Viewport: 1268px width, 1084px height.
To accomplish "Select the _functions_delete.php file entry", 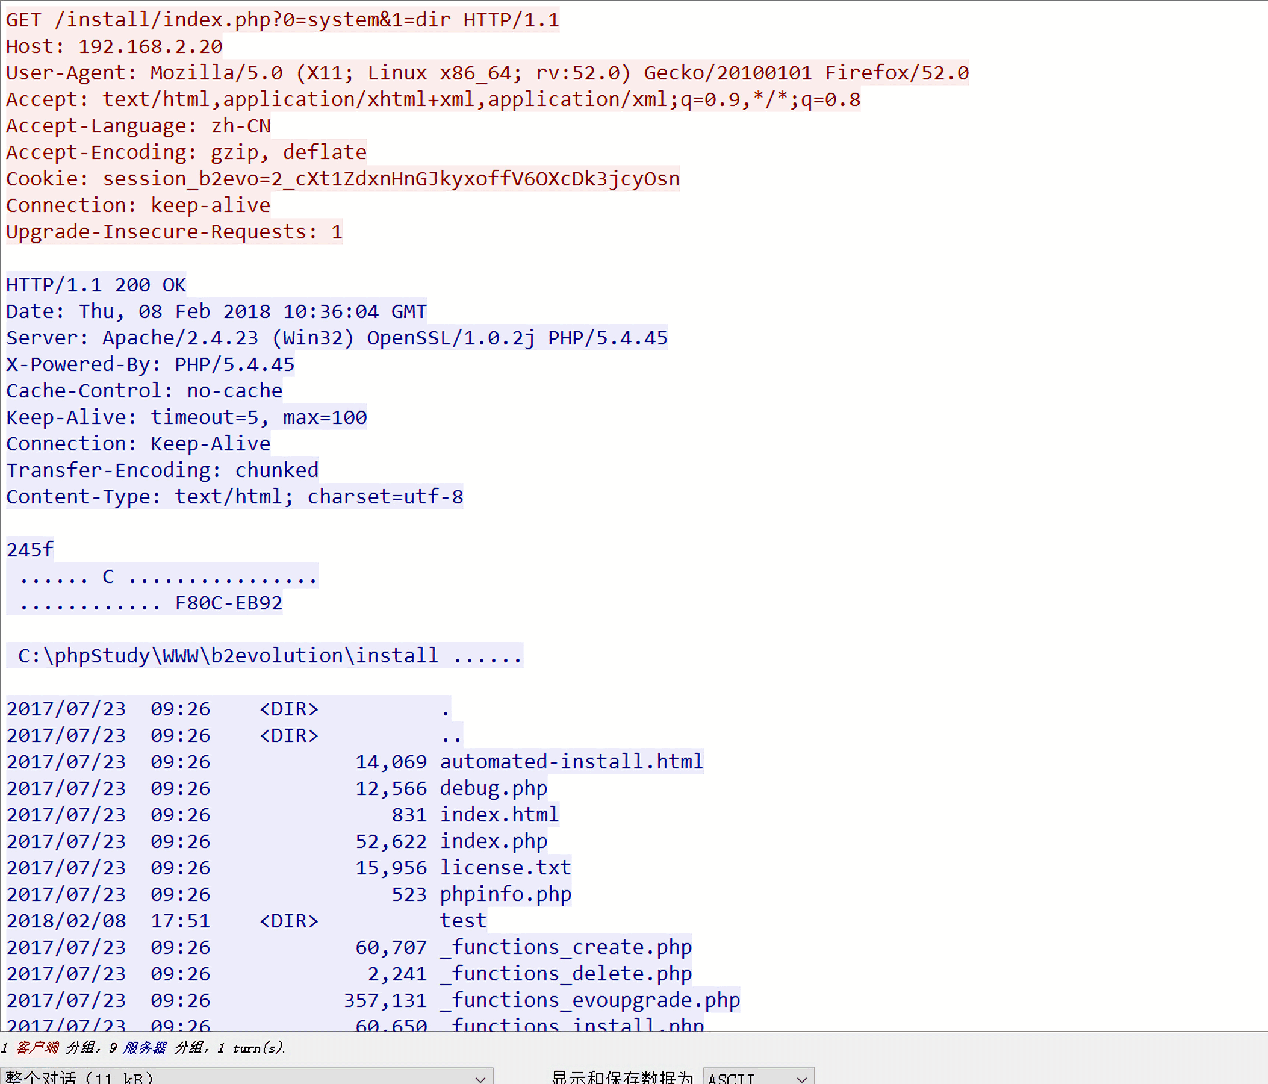I will tap(349, 973).
